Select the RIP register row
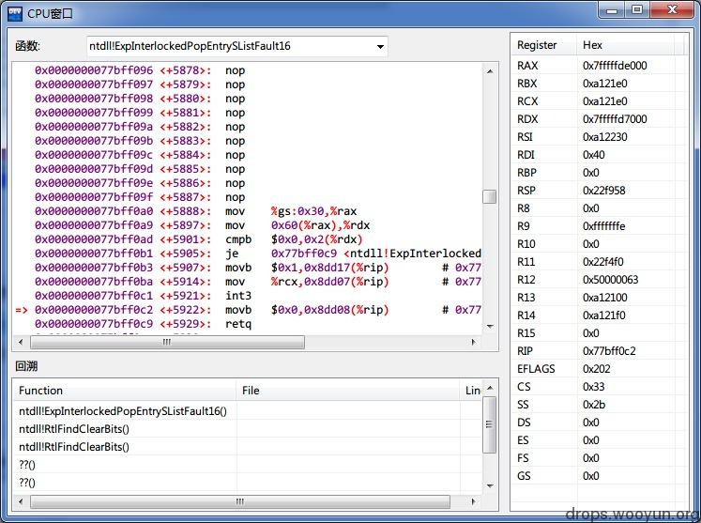 click(x=599, y=351)
